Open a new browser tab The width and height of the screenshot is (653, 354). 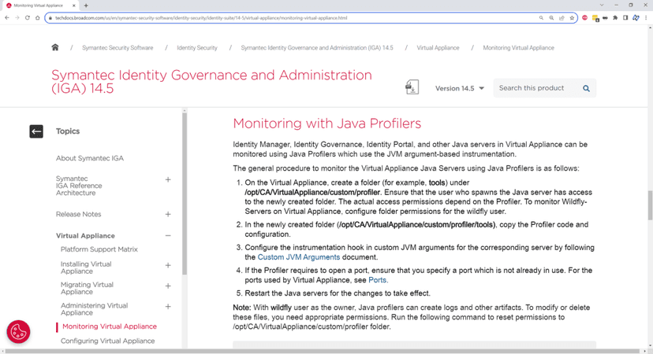[86, 6]
